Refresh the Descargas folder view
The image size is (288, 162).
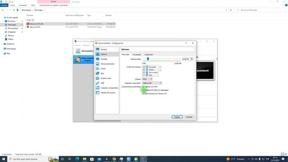[x=231, y=10]
